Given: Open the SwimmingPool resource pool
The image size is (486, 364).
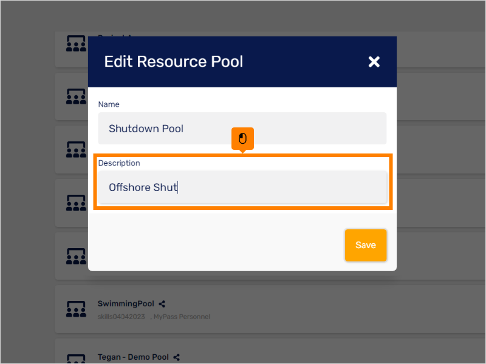Looking at the screenshot, I should pyautogui.click(x=126, y=303).
